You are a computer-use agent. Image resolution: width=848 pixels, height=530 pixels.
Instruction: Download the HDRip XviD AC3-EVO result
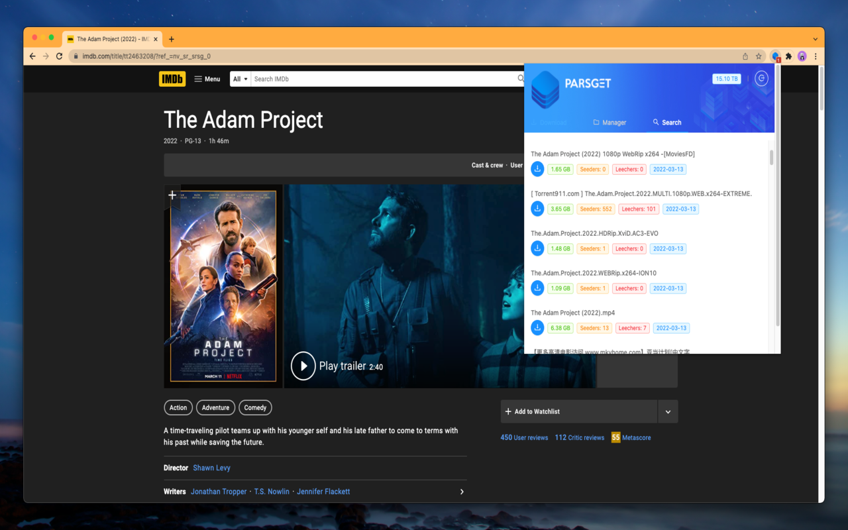537,248
